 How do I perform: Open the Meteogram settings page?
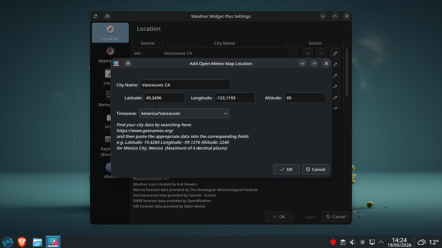[105, 99]
